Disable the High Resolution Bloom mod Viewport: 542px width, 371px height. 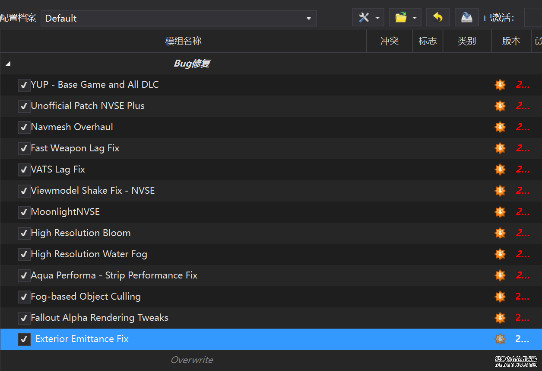click(x=24, y=233)
